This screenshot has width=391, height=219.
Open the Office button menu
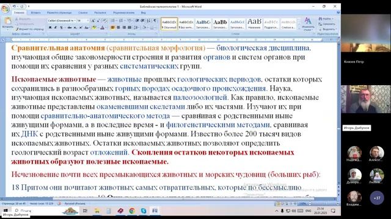point(5,9)
